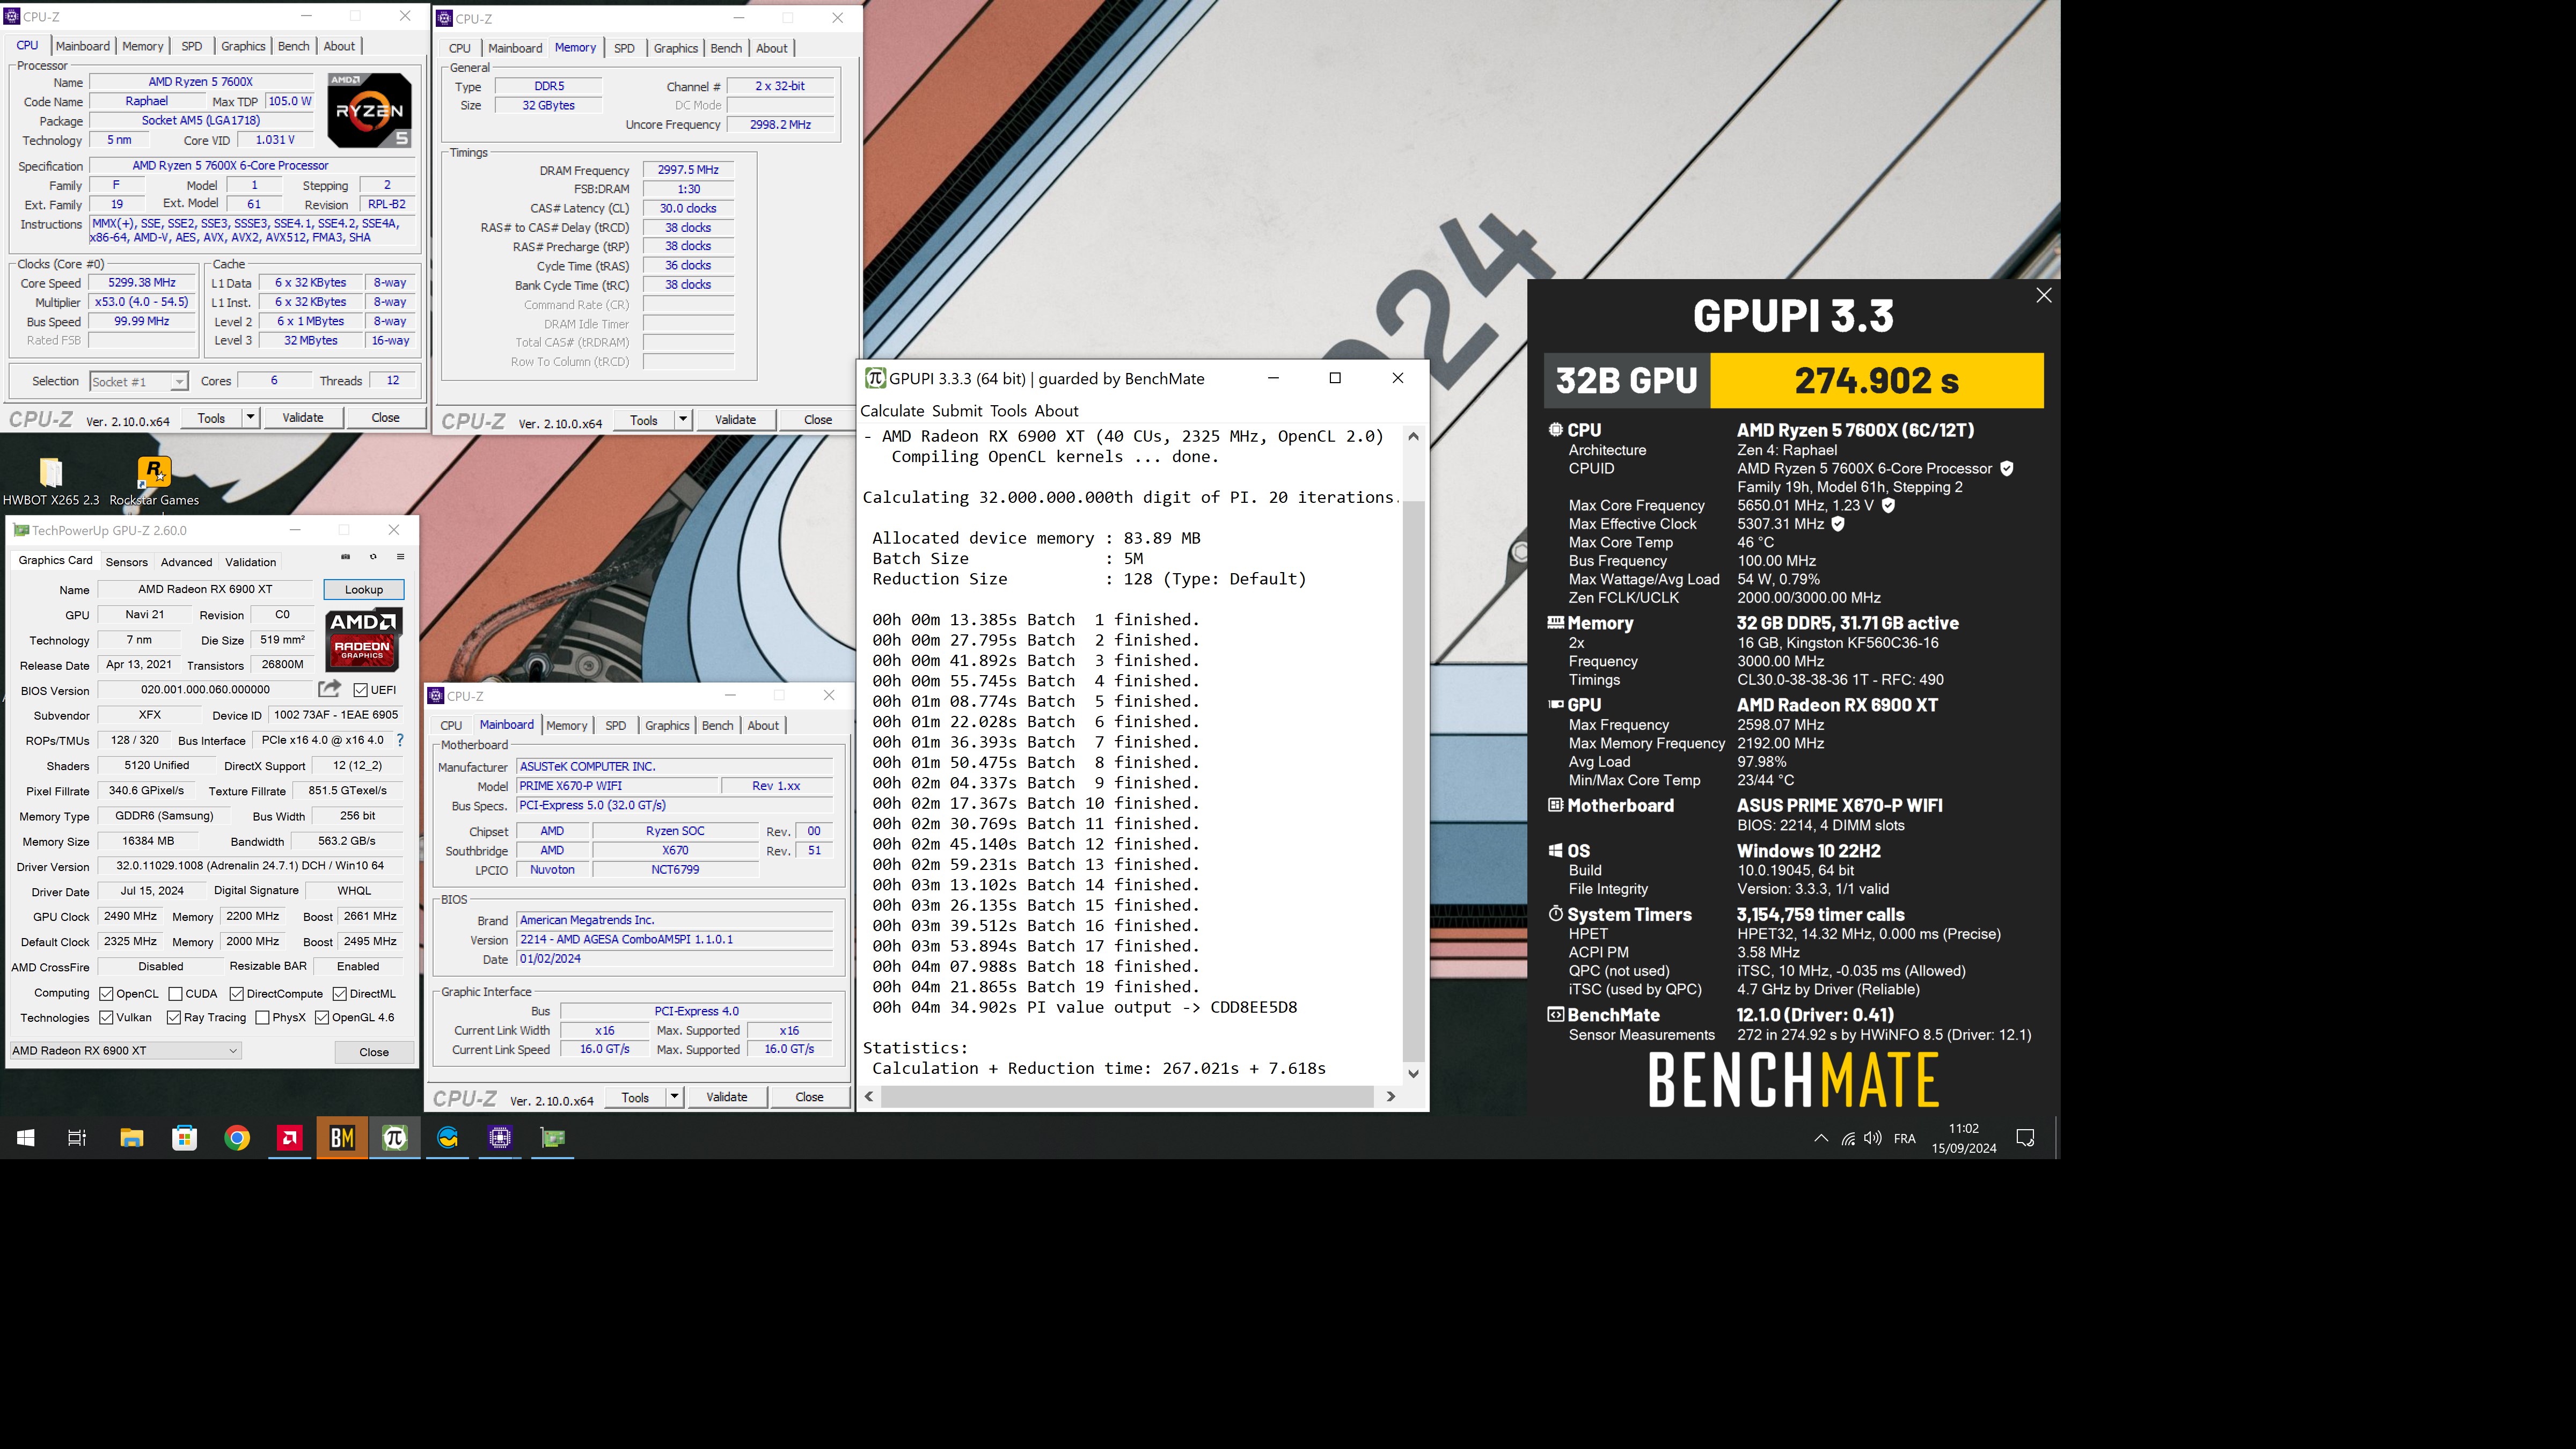Open the Advanced tab in GPU-Z

click(x=187, y=562)
